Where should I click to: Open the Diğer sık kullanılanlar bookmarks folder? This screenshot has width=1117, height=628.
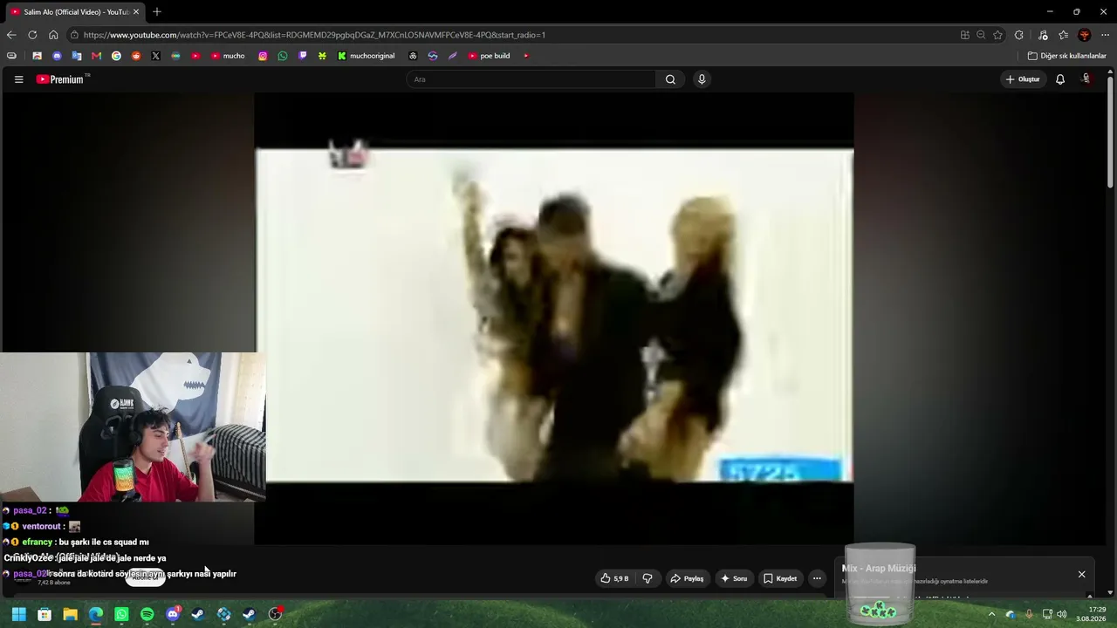coord(1066,56)
